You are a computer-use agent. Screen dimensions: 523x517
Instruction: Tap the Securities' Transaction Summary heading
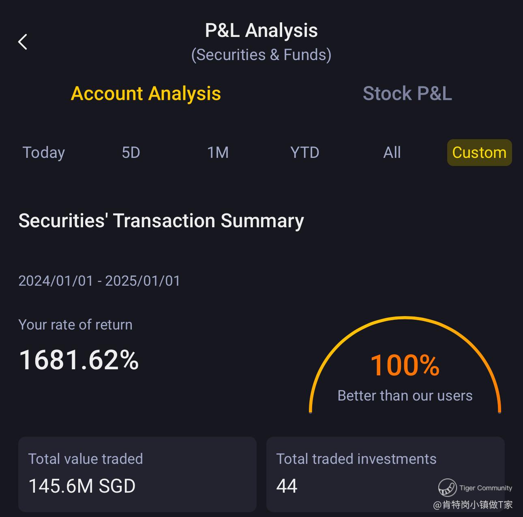[161, 221]
